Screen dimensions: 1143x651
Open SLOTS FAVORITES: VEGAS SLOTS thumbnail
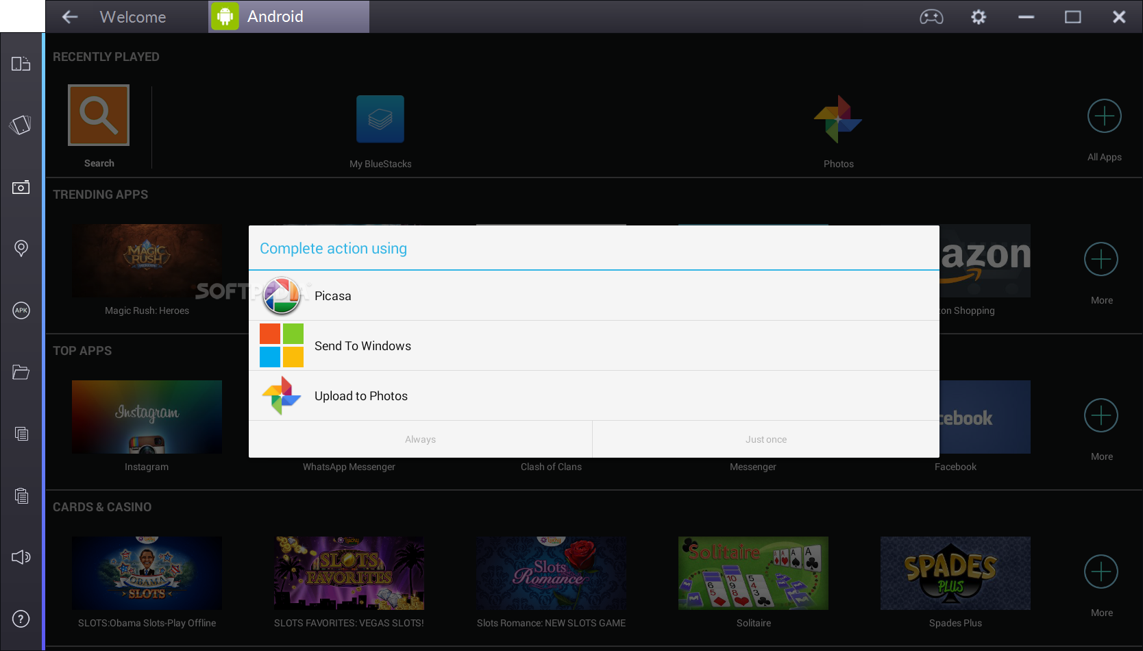[349, 573]
